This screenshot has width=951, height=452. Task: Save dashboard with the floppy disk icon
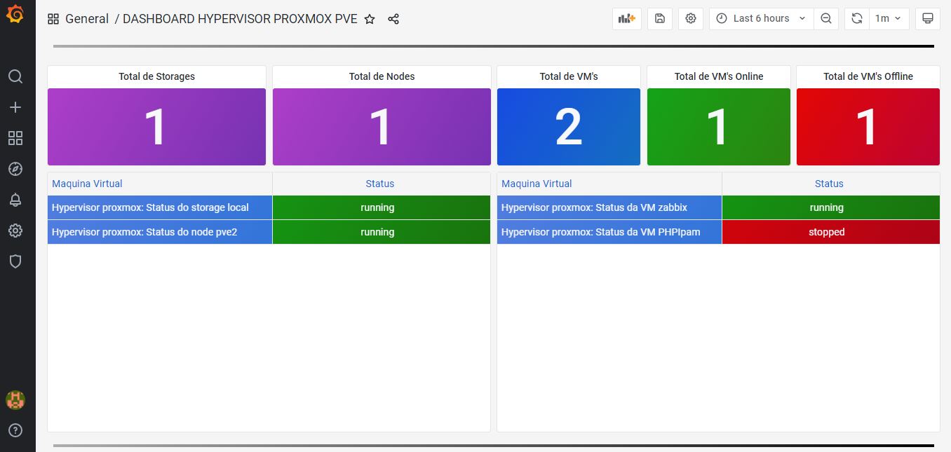click(x=660, y=19)
